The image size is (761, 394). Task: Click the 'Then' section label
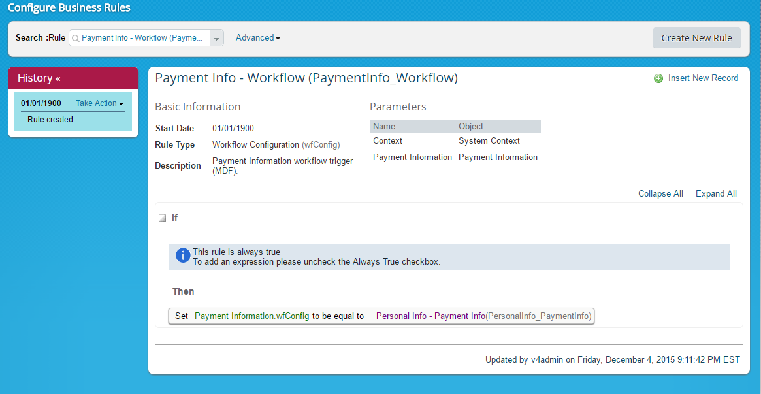(x=184, y=291)
